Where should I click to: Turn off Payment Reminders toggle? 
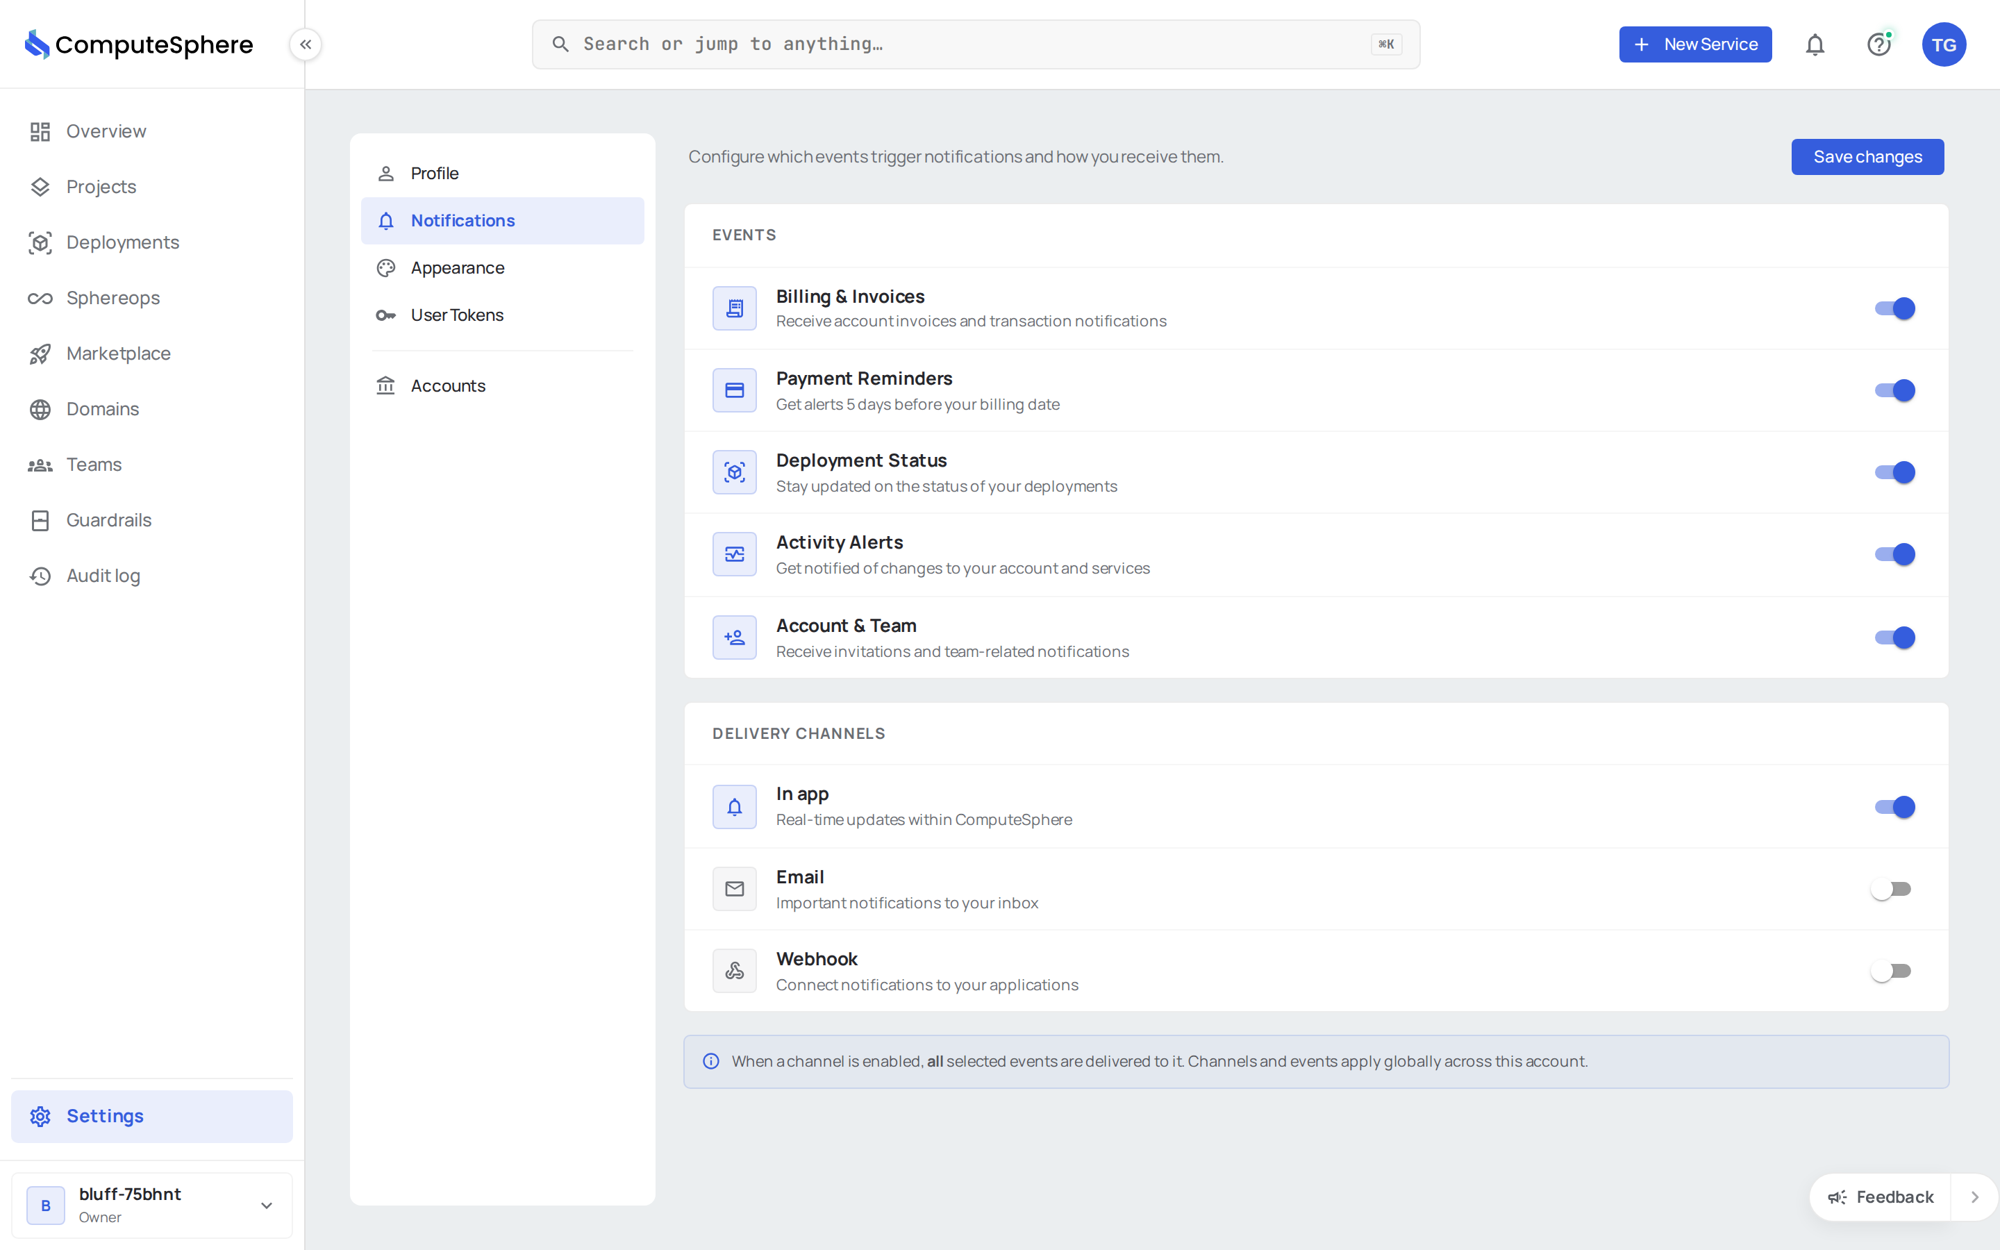1894,390
